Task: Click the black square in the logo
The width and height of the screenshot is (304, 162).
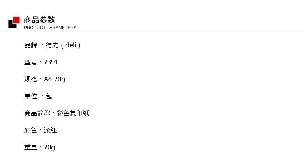Action: 12,25
